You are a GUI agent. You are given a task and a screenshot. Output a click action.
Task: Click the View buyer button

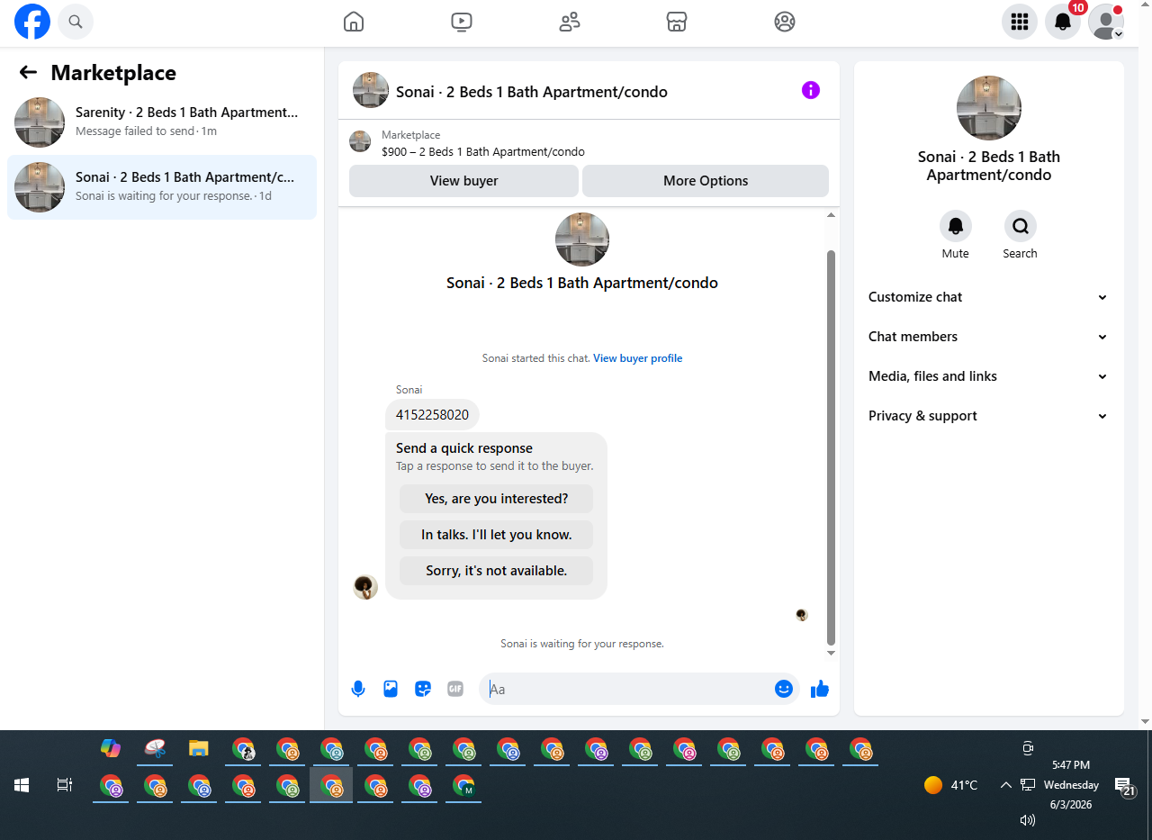pos(463,181)
